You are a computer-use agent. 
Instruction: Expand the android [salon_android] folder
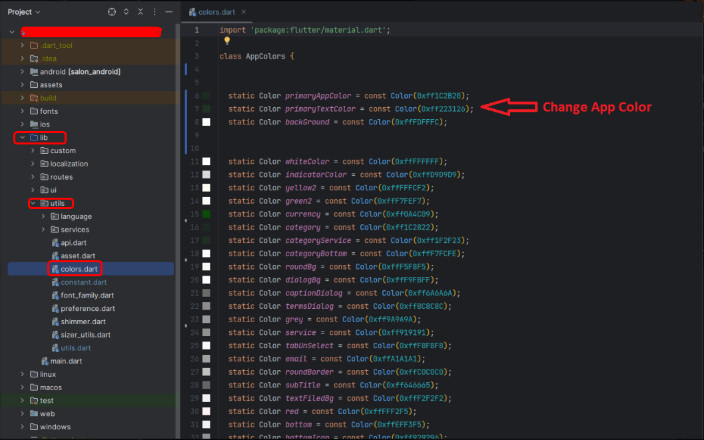click(x=23, y=72)
